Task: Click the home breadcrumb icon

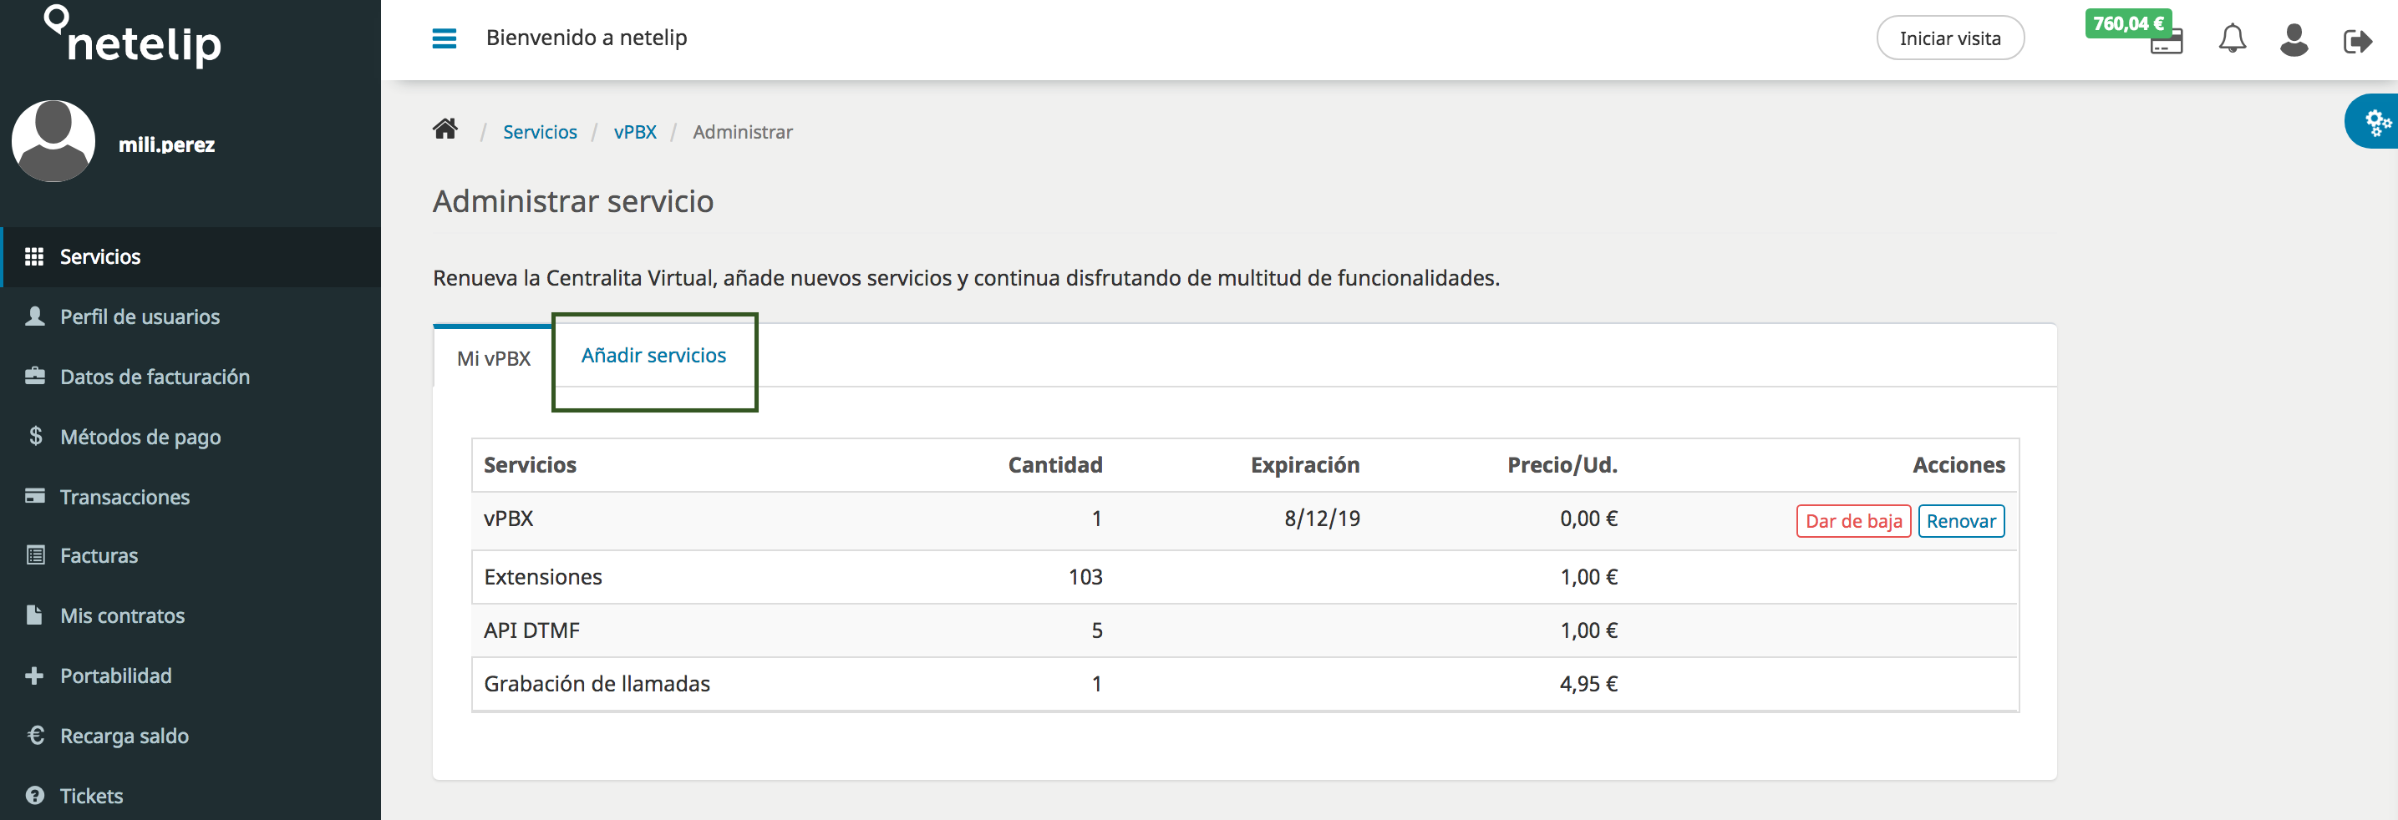Action: pos(445,129)
